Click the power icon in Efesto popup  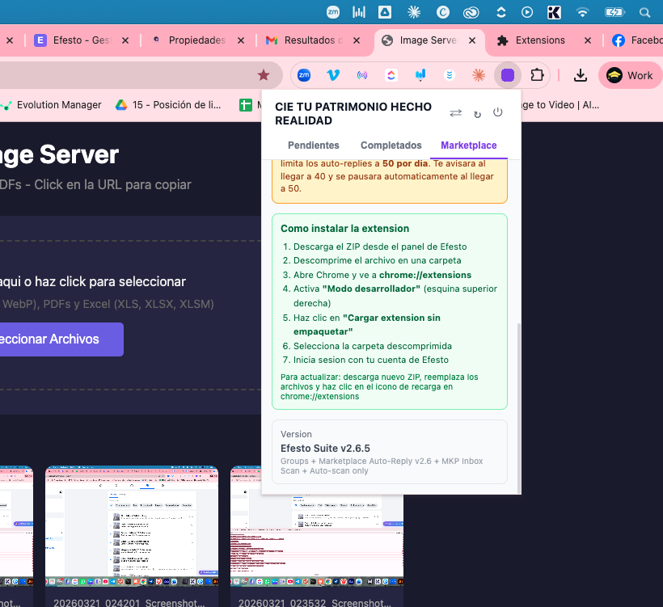[498, 112]
